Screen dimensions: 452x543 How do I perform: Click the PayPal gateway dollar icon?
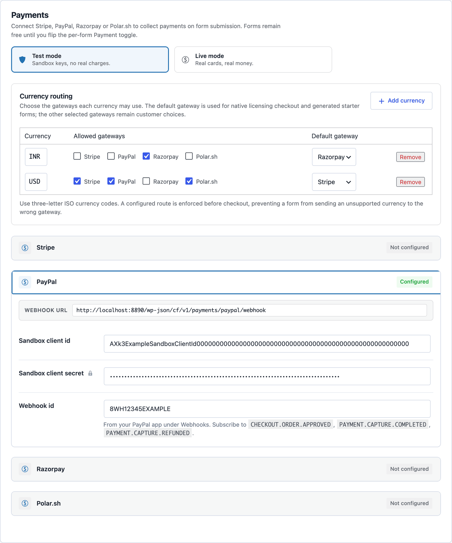[25, 282]
